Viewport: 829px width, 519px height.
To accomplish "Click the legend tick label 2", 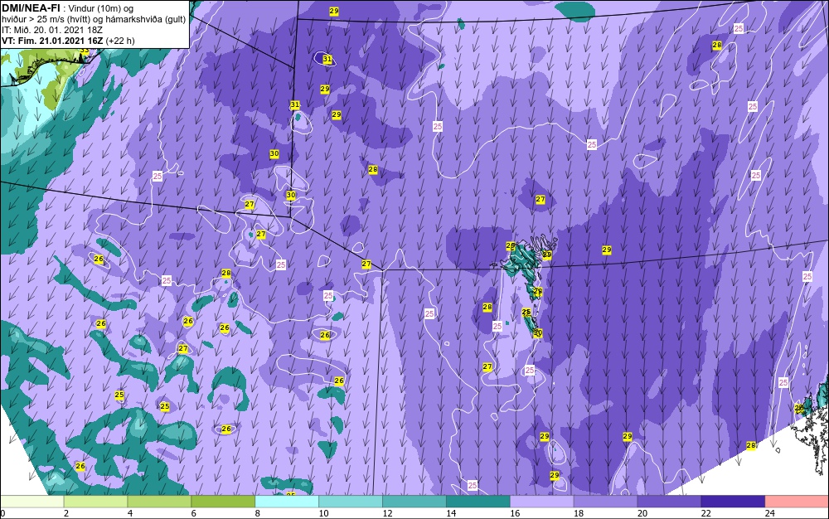I will pyautogui.click(x=66, y=513).
